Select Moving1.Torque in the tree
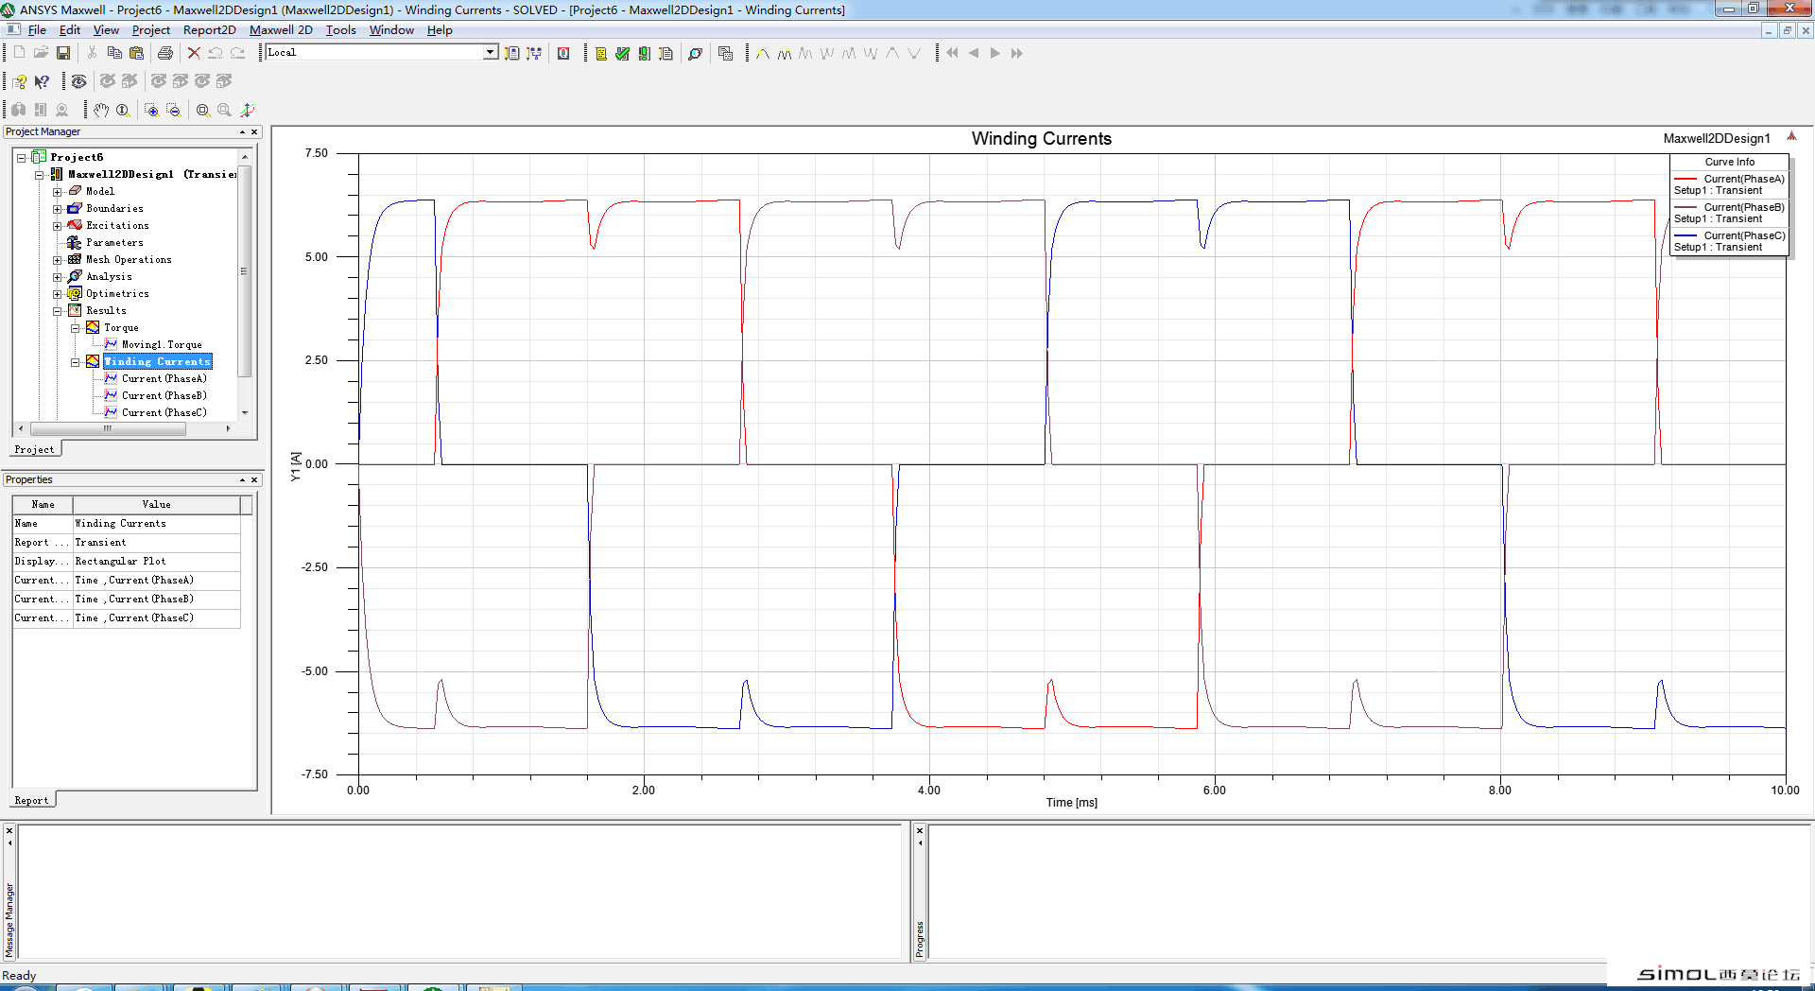1815x991 pixels. (162, 344)
